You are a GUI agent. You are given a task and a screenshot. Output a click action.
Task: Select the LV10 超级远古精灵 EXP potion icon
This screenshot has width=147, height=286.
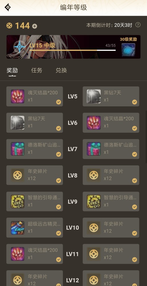(18, 228)
